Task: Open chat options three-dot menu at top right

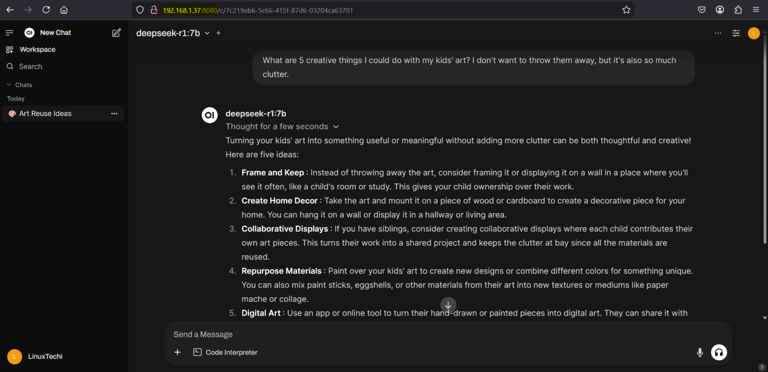Action: pos(718,33)
